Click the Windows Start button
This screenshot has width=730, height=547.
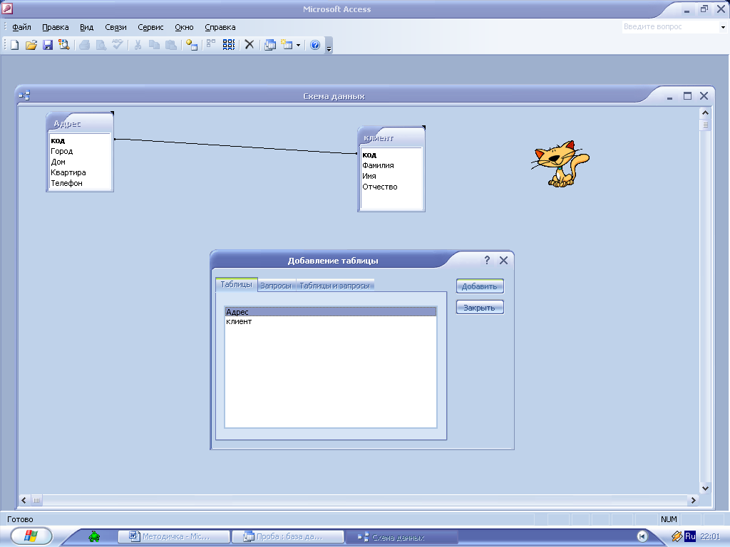pos(31,536)
